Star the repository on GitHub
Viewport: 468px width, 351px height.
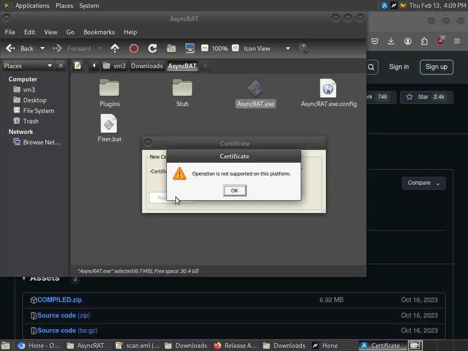pyautogui.click(x=426, y=97)
